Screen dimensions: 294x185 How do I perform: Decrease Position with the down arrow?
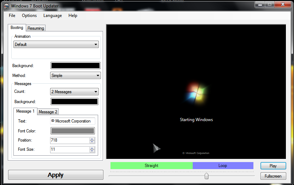tap(92, 142)
